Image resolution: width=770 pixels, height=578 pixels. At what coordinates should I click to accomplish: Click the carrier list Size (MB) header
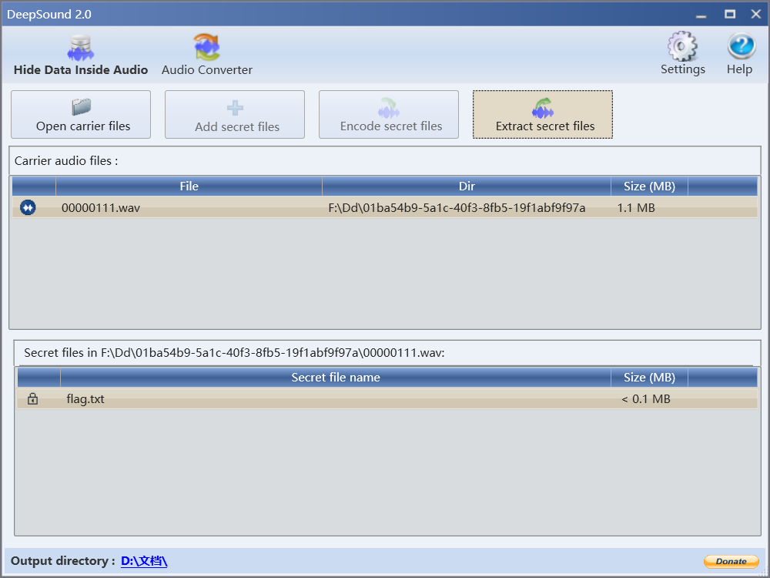(649, 187)
